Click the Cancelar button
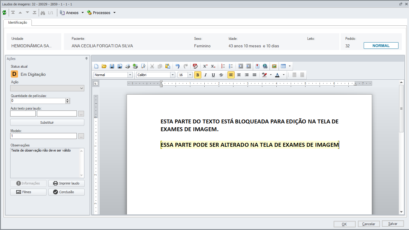The image size is (409, 230). pyautogui.click(x=369, y=224)
